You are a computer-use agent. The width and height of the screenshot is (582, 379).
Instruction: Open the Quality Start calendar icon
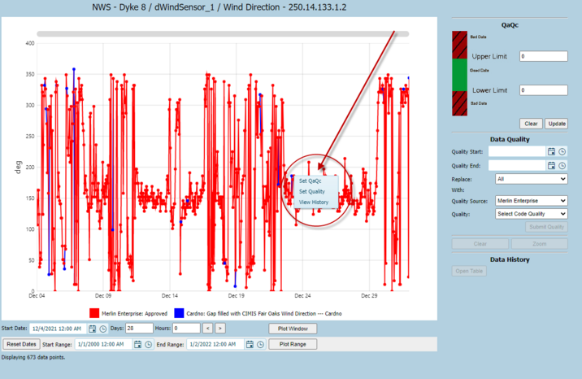[552, 151]
